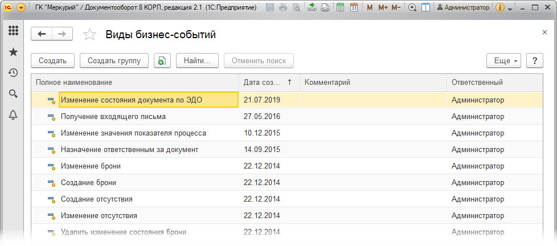Click the copy-element icon with green plus
The height and width of the screenshot is (246, 557).
(x=162, y=60)
